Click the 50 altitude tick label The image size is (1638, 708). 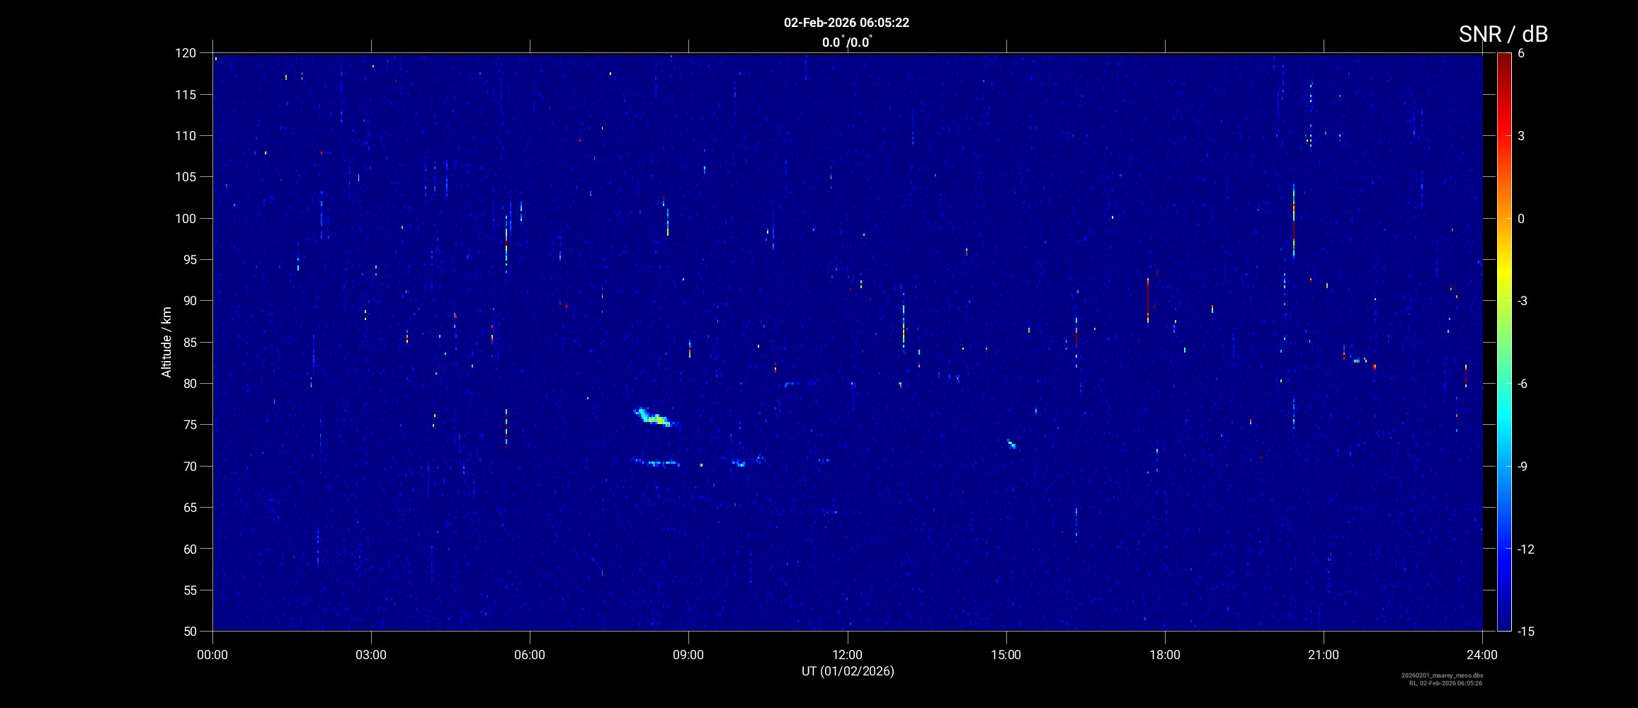tap(188, 631)
